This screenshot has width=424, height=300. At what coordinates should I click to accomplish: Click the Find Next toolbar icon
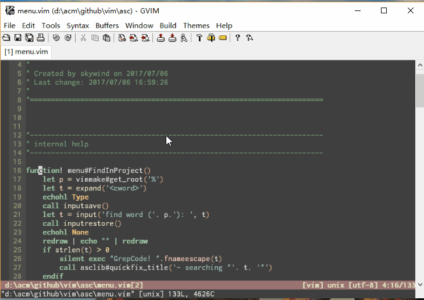pyautogui.click(x=134, y=38)
